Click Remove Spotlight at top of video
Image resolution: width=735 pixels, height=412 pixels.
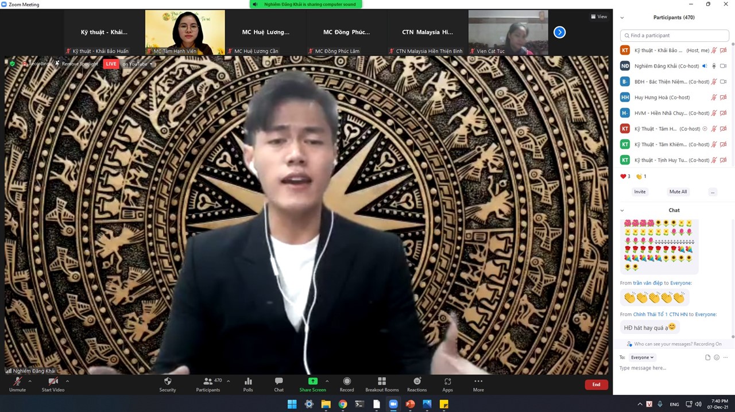point(76,64)
